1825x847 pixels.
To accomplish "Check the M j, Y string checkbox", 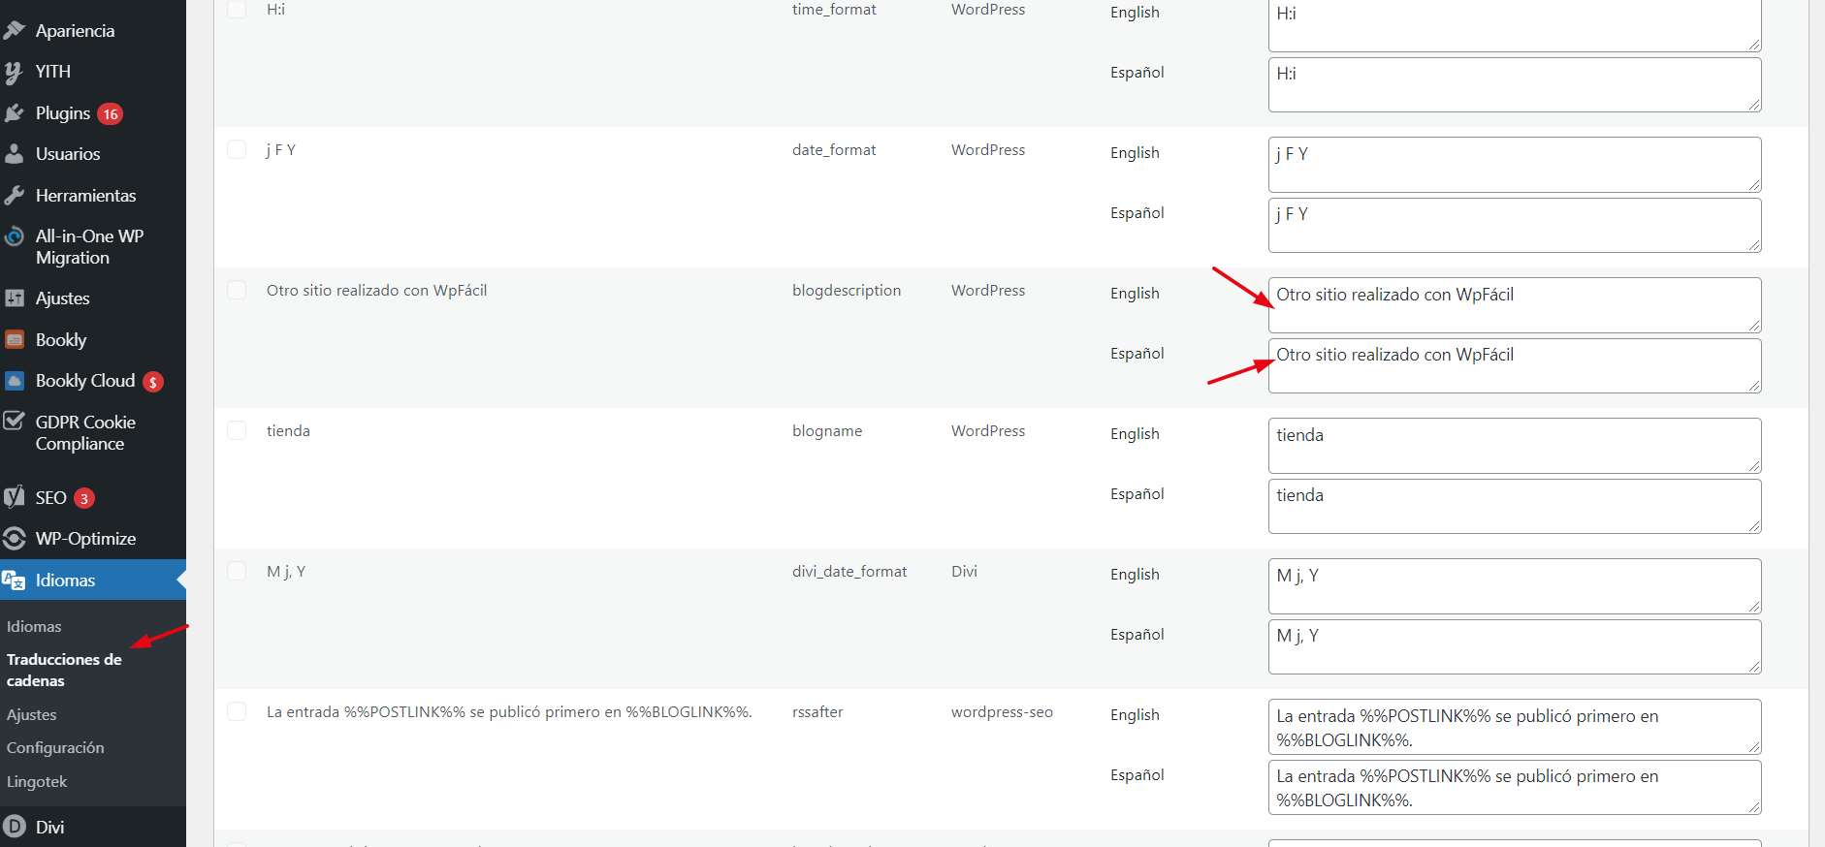I will tap(237, 571).
